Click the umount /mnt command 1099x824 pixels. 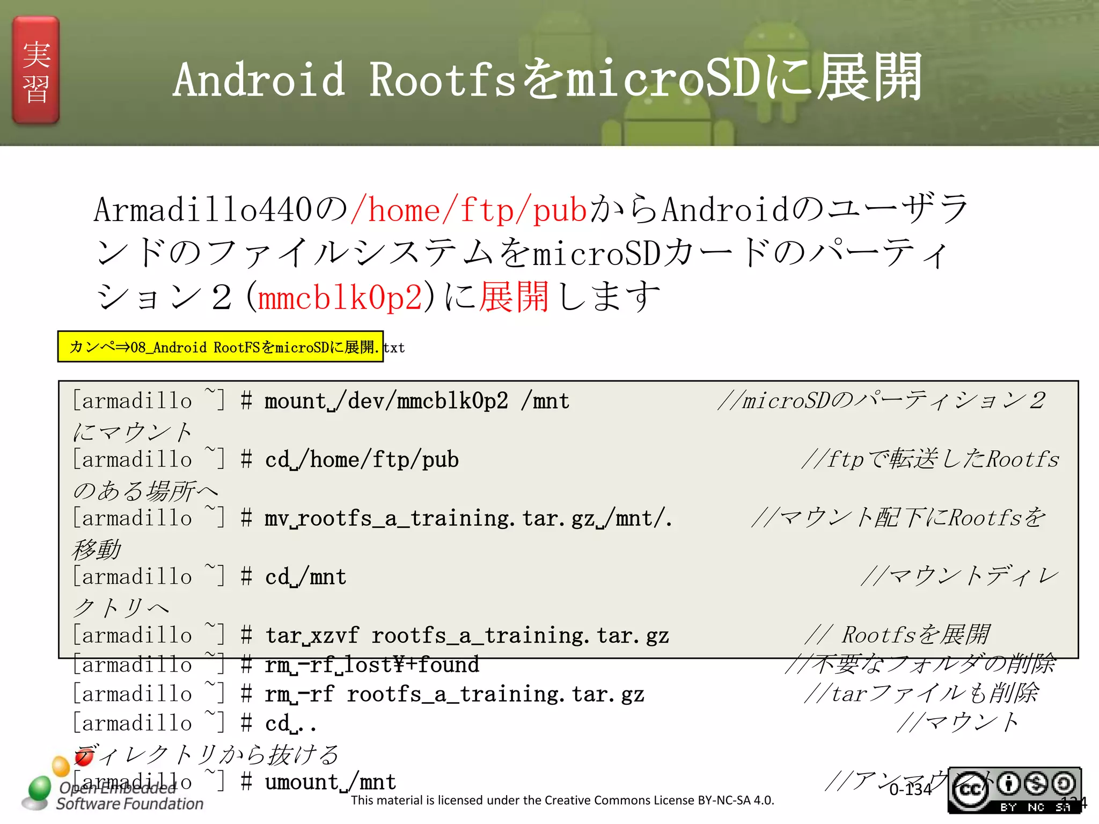pos(330,782)
